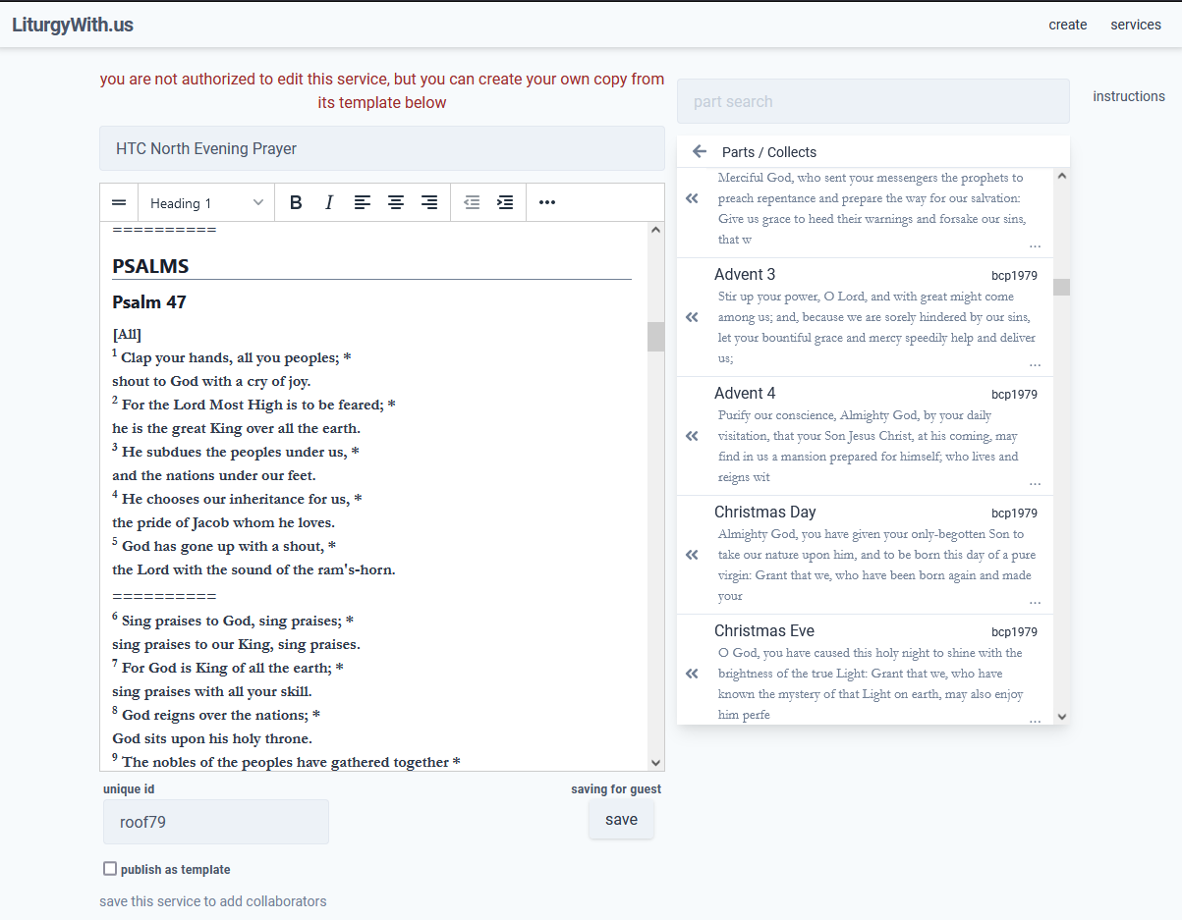Align text right in editor

coord(429,202)
